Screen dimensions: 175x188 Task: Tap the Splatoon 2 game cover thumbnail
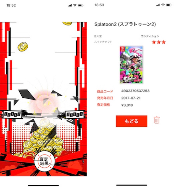click(131, 65)
